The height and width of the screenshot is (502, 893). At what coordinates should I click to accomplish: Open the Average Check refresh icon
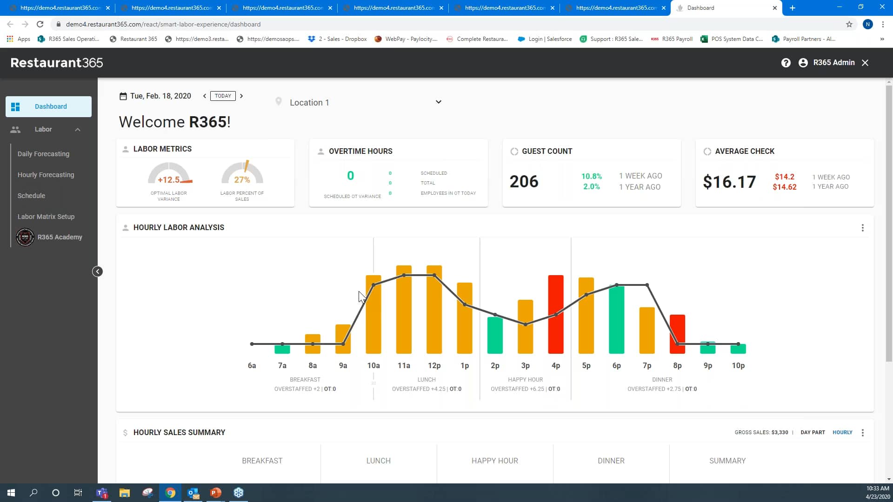coord(707,151)
